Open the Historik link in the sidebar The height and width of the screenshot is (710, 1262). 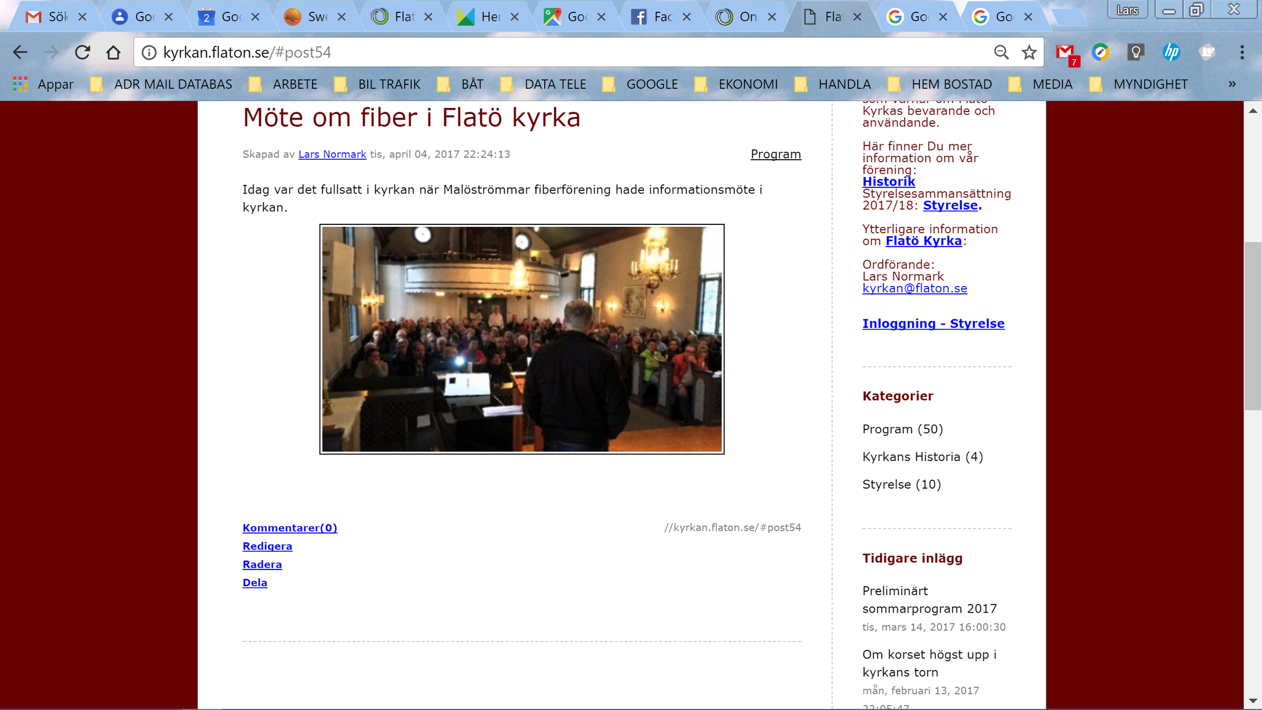pyautogui.click(x=889, y=181)
